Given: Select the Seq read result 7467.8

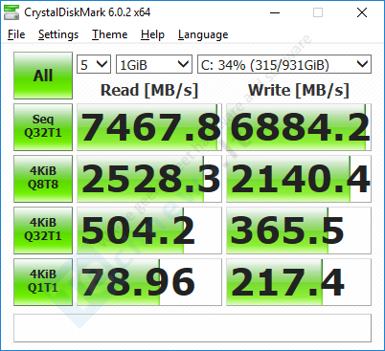Looking at the screenshot, I should point(149,127).
